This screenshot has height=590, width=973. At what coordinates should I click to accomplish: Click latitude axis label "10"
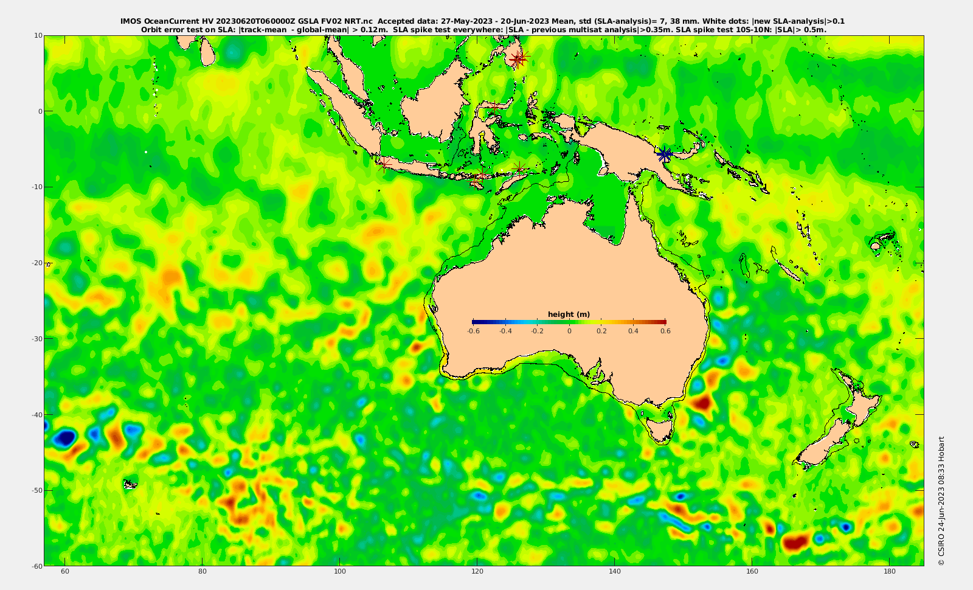coord(38,35)
